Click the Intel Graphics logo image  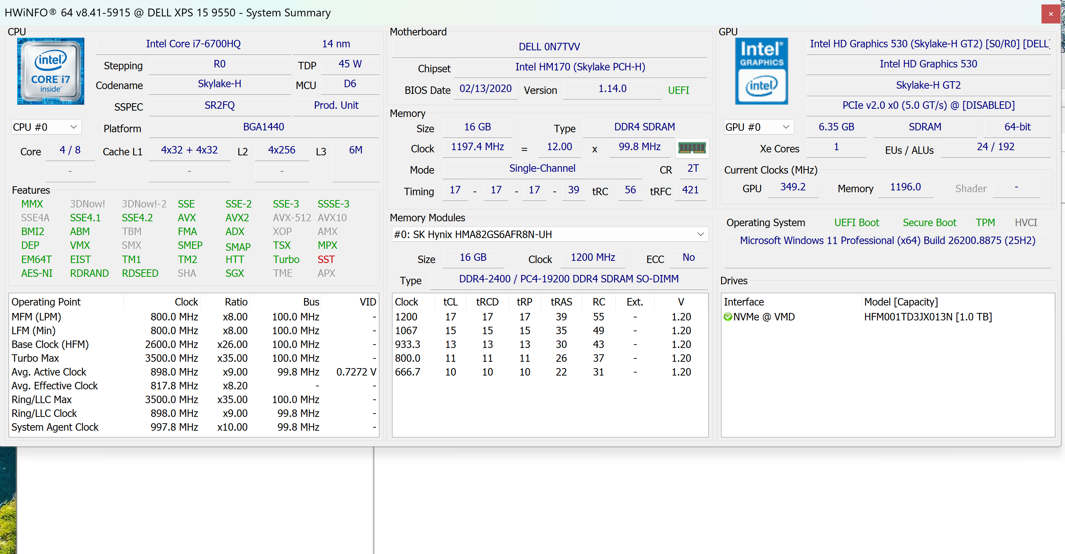[761, 71]
